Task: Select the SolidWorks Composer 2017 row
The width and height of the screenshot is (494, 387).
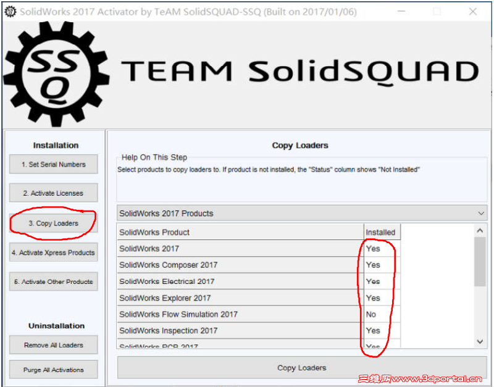Action: pyautogui.click(x=259, y=265)
